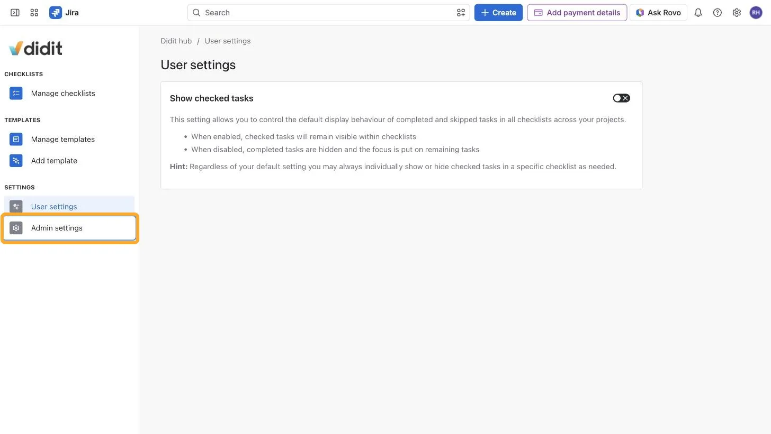The width and height of the screenshot is (771, 434).
Task: Click the CHECKLISTS section label
Action: (24, 74)
